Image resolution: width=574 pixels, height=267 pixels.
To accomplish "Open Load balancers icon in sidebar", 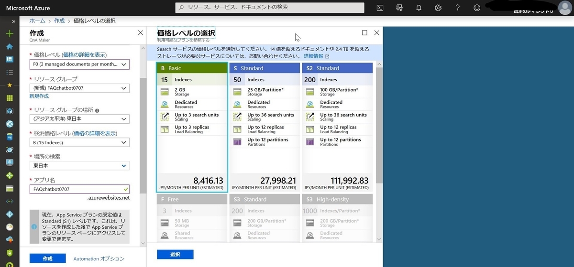I will click(x=9, y=175).
